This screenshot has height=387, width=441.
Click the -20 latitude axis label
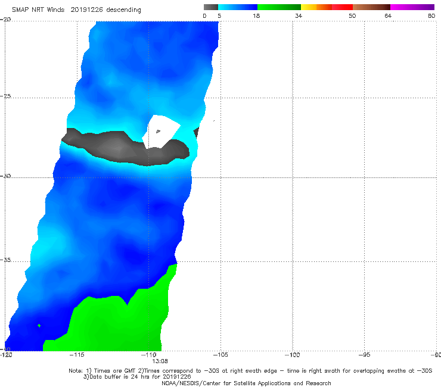point(5,20)
